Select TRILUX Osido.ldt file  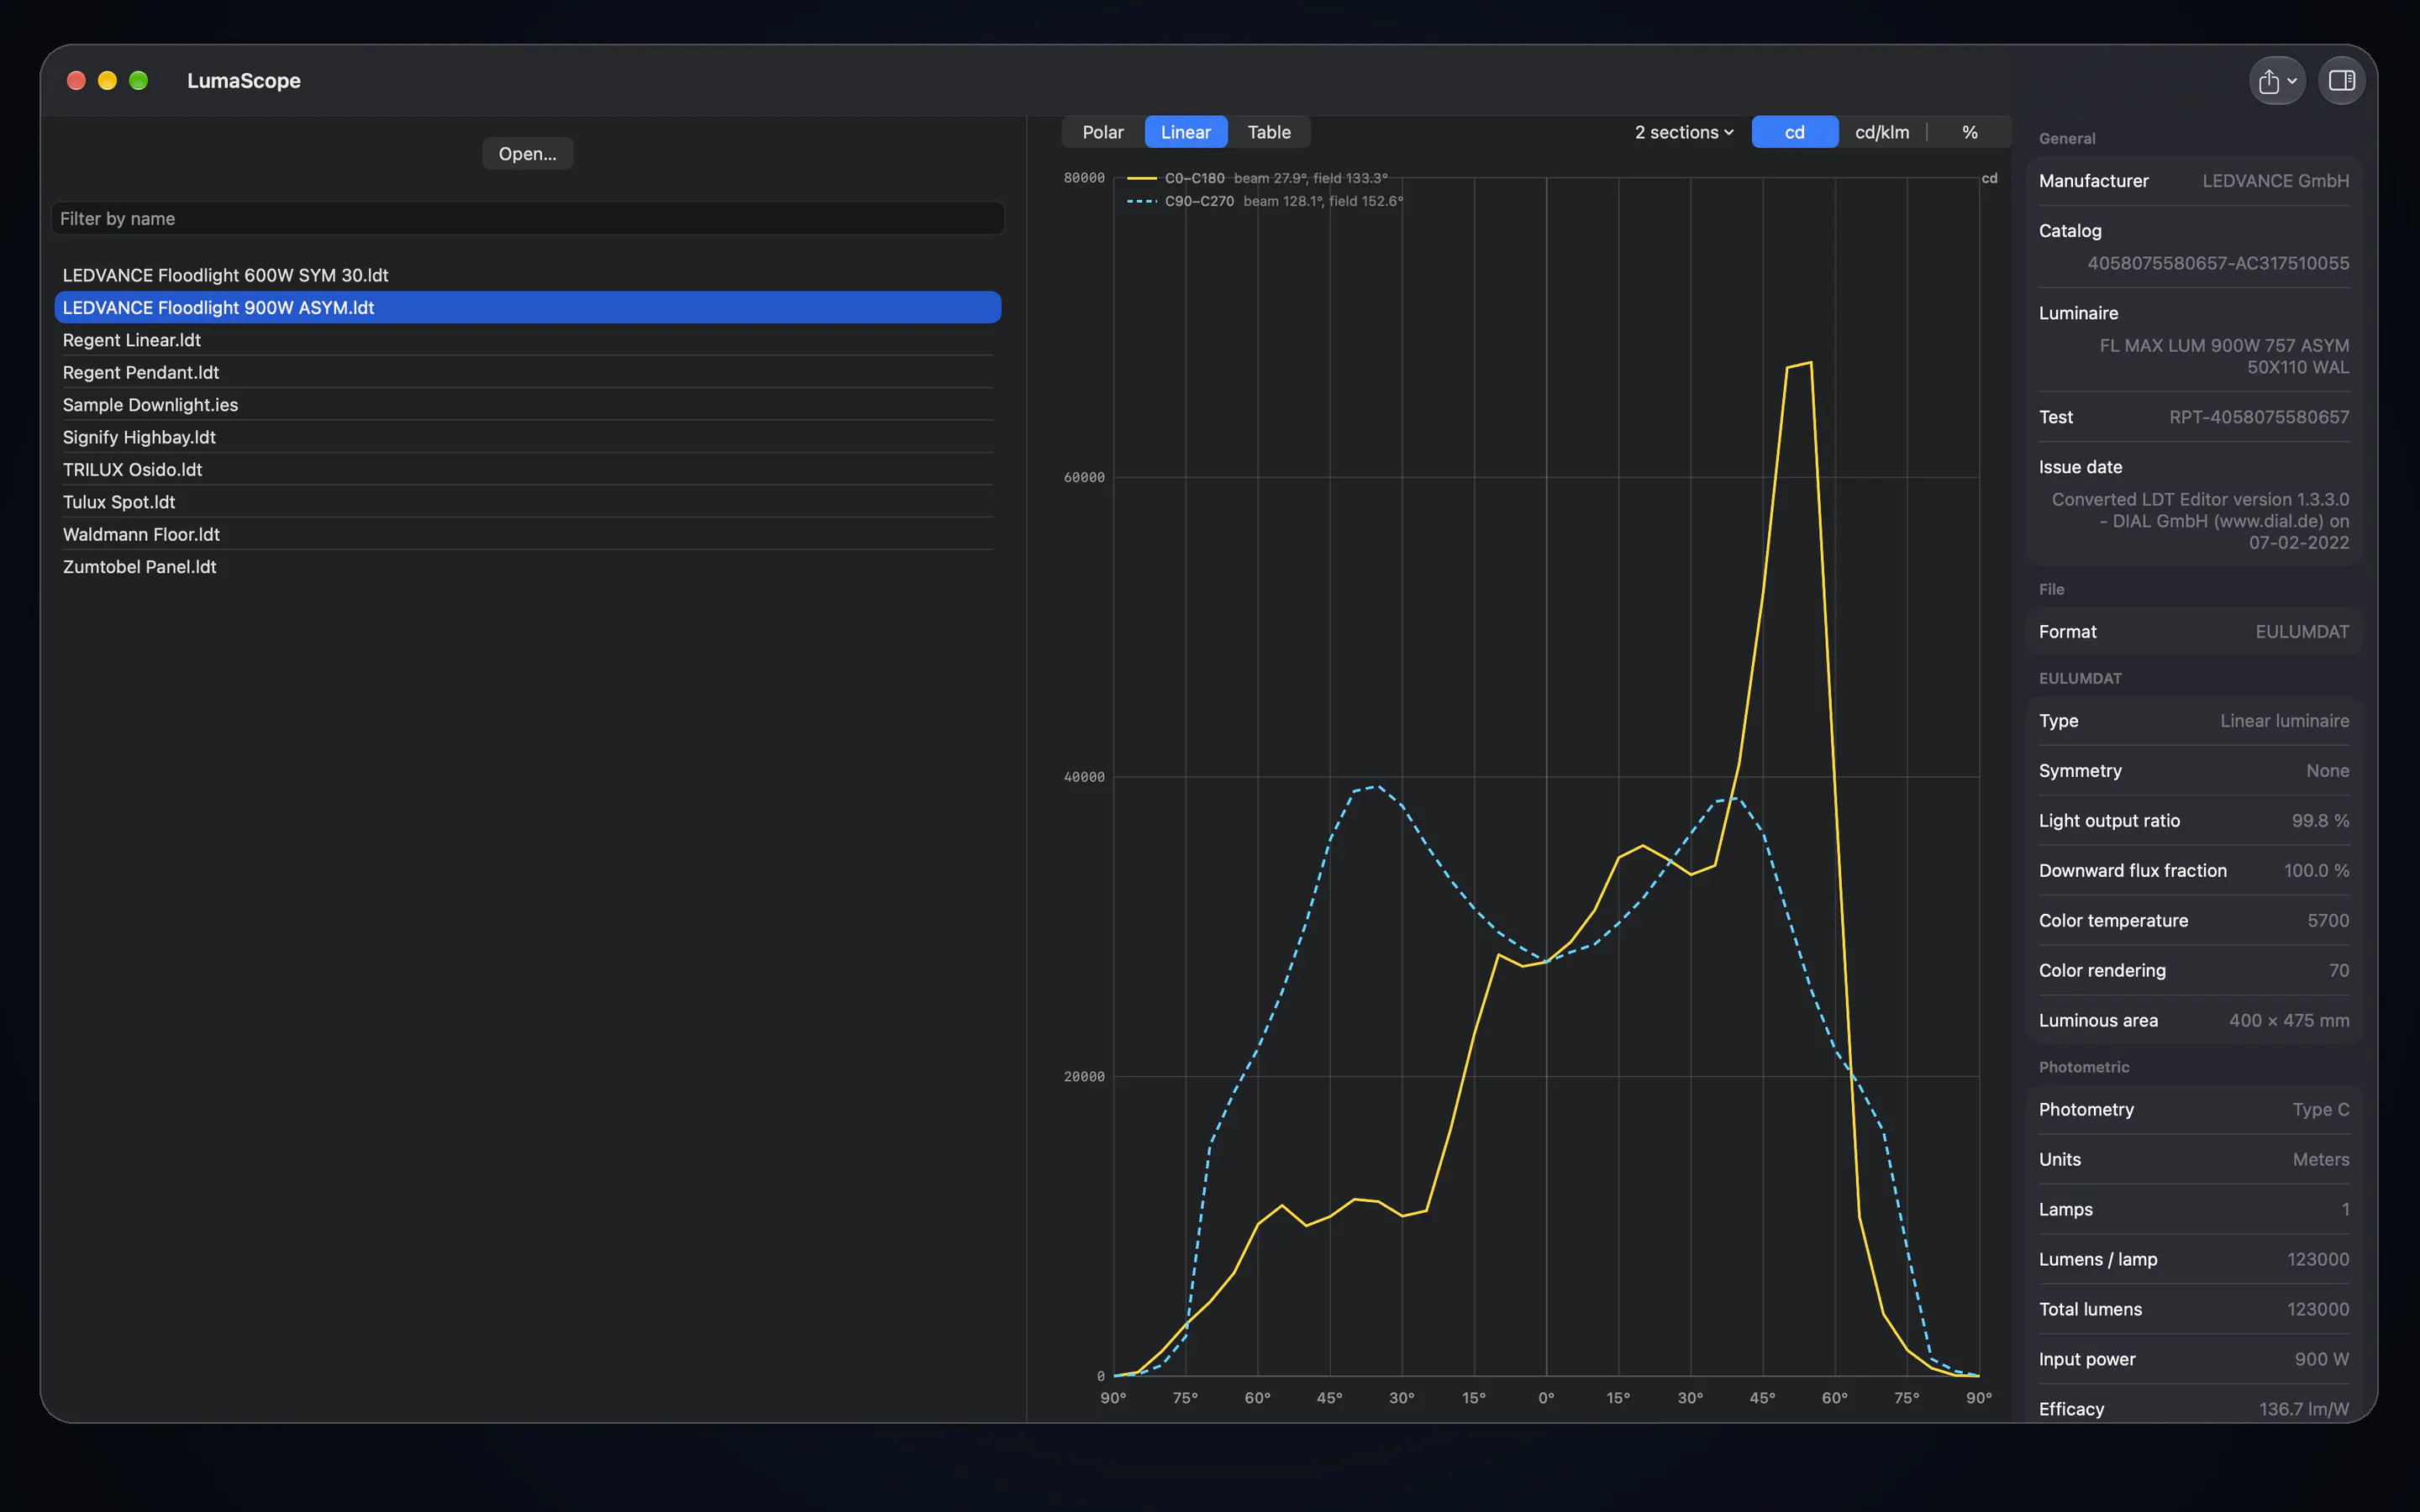tap(528, 469)
